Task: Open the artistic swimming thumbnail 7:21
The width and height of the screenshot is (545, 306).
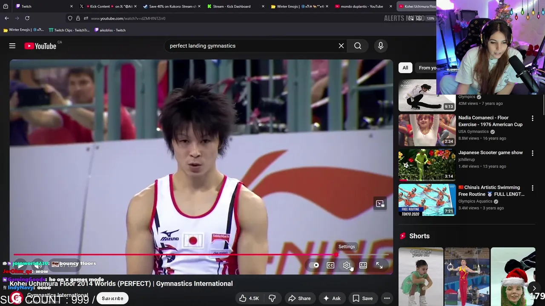Action: tap(427, 200)
